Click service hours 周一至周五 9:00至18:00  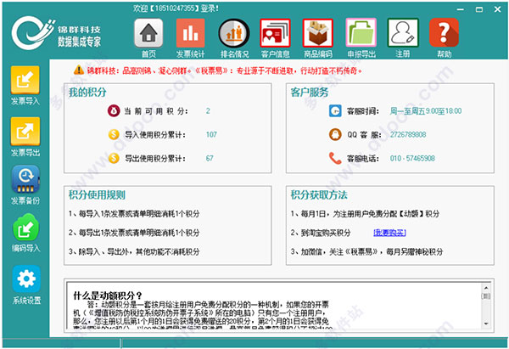pos(426,111)
